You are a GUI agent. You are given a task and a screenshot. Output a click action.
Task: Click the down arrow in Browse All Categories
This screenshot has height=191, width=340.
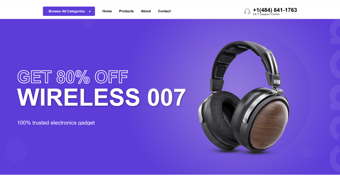coord(90,11)
